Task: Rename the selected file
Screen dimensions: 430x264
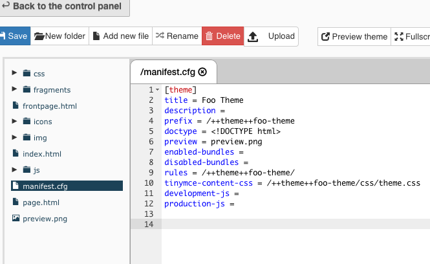Action: (x=177, y=36)
